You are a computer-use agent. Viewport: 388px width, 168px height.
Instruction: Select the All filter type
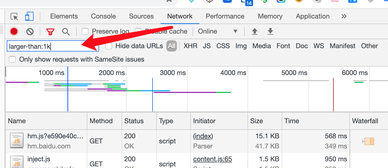click(x=172, y=46)
